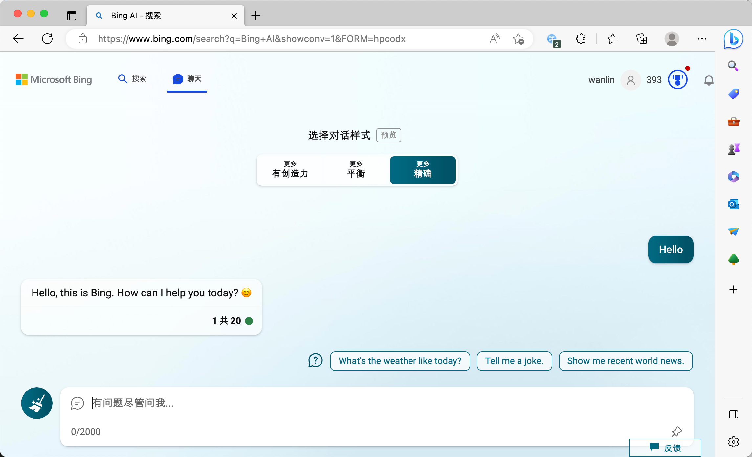
Task: Open sidebar Microsoft 365 icon
Action: click(x=733, y=177)
